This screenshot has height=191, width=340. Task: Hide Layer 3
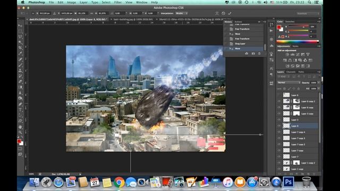coord(279,119)
